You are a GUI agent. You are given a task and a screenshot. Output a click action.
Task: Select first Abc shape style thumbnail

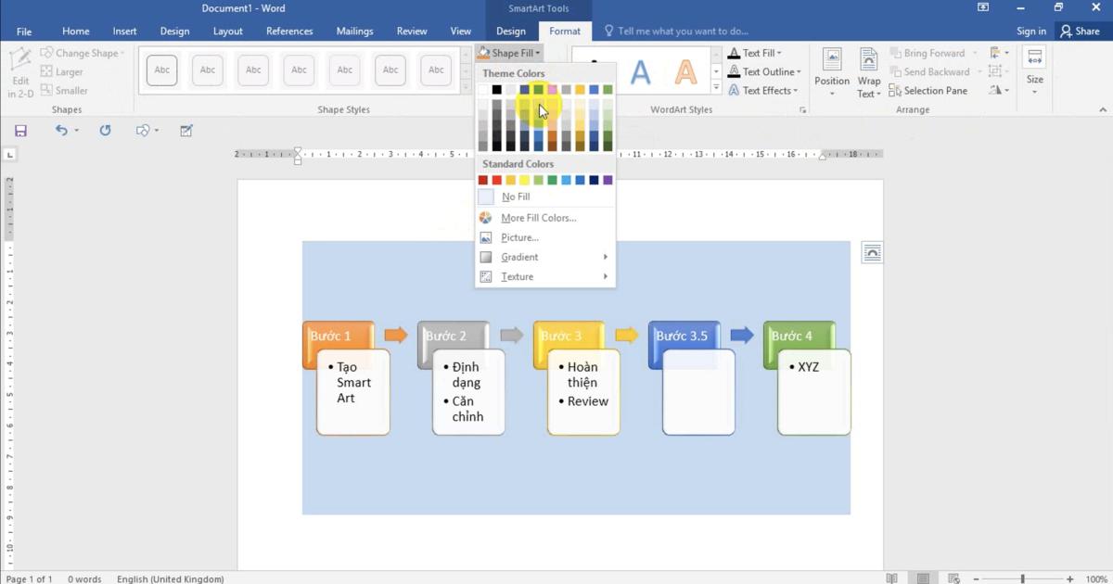[162, 70]
